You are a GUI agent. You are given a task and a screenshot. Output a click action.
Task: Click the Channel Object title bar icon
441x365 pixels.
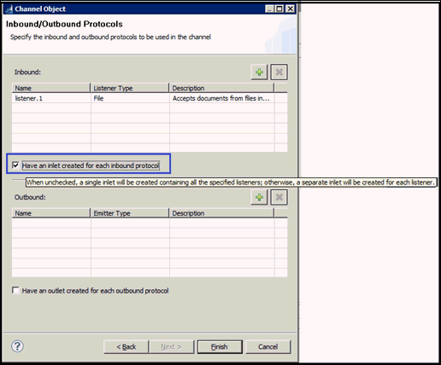point(9,9)
